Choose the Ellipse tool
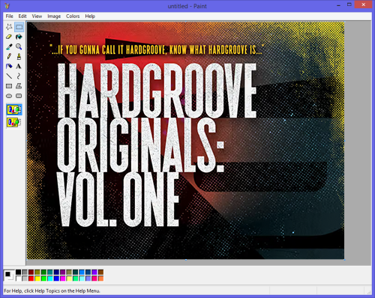 [x=9, y=96]
